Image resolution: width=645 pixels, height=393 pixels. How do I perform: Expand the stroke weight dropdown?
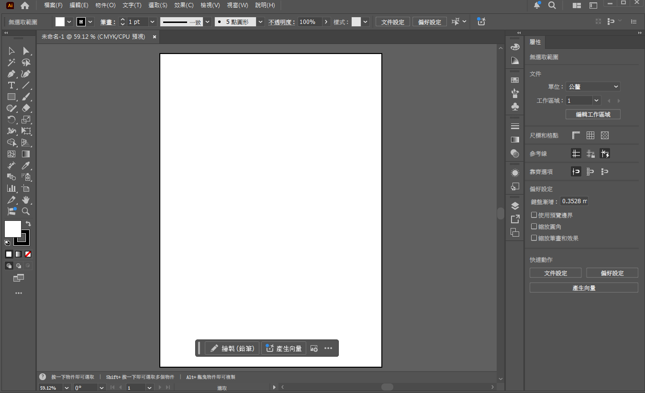click(152, 22)
